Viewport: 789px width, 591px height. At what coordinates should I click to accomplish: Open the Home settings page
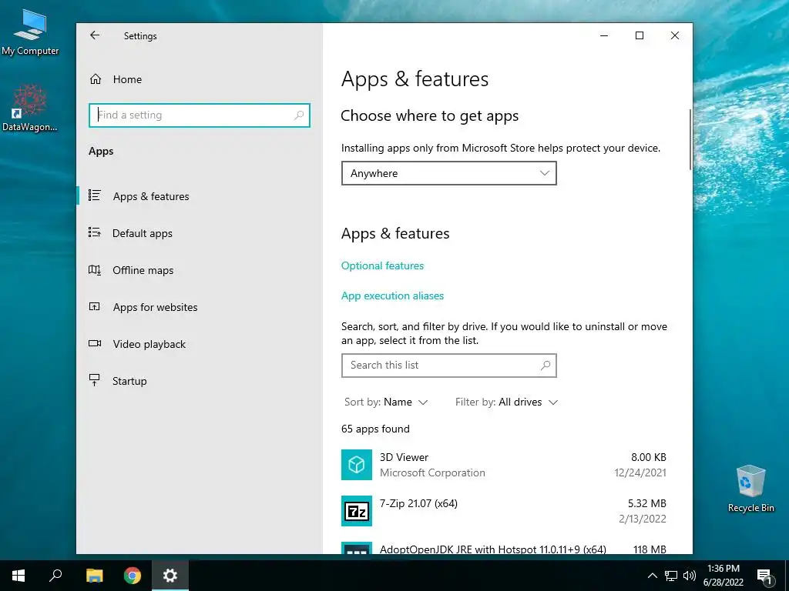(200, 79)
